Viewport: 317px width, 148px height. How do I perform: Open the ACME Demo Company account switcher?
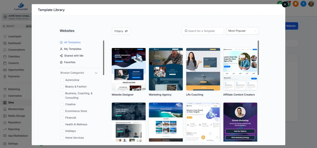16,17
